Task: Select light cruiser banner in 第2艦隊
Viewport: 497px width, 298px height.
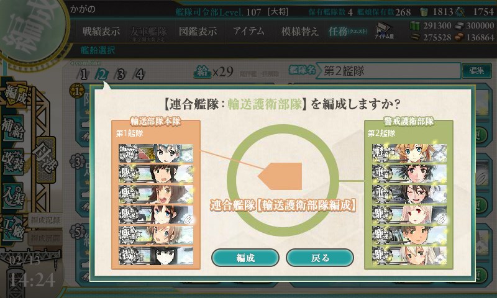Action: pos(409,153)
